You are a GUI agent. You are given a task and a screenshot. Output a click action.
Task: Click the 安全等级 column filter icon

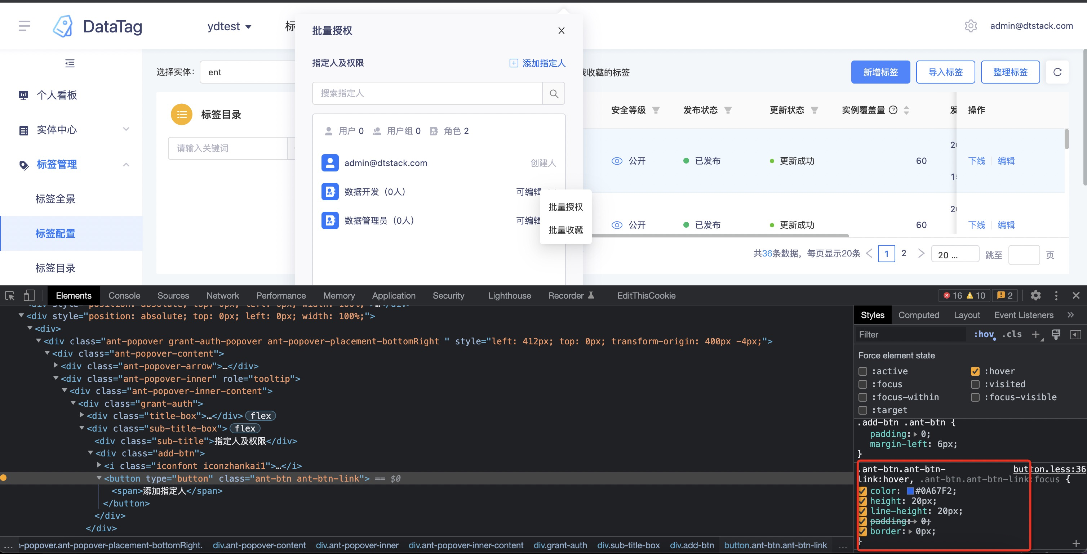[x=656, y=110]
